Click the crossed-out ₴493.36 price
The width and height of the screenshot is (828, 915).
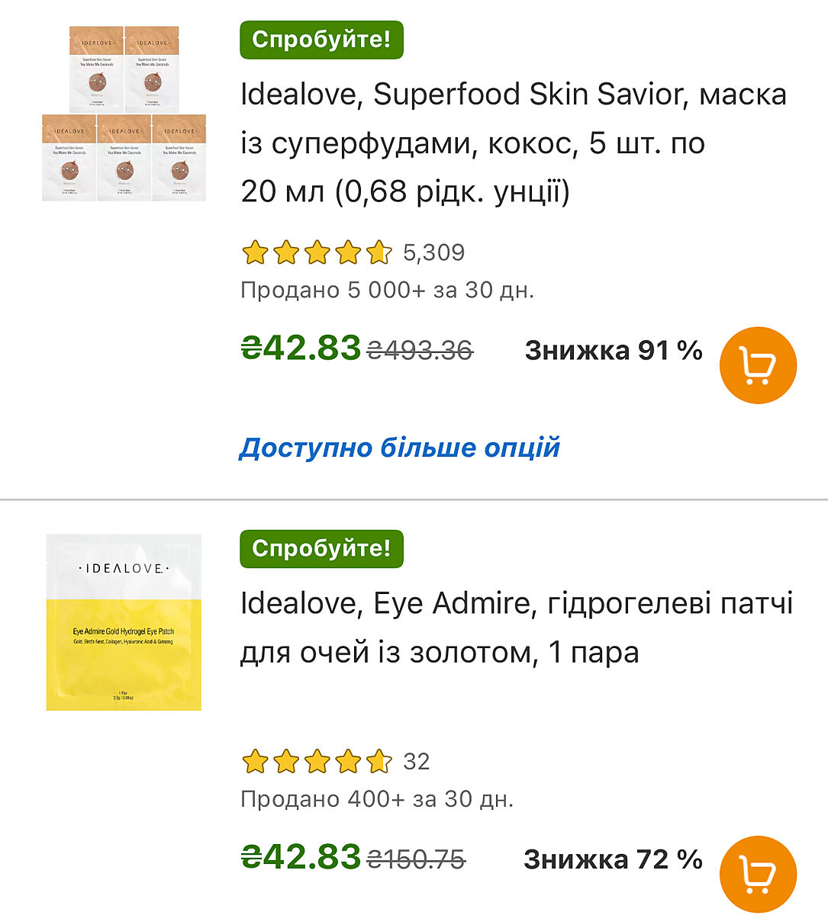pos(420,350)
